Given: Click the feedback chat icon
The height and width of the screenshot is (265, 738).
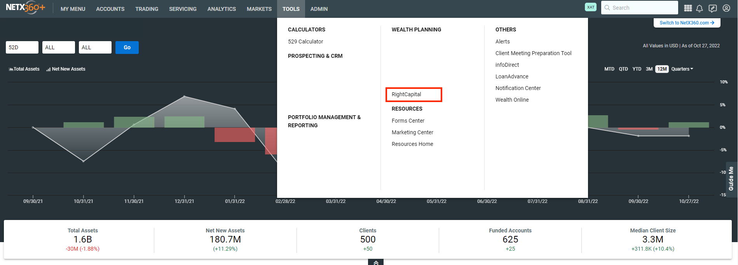Looking at the screenshot, I should click(x=712, y=8).
